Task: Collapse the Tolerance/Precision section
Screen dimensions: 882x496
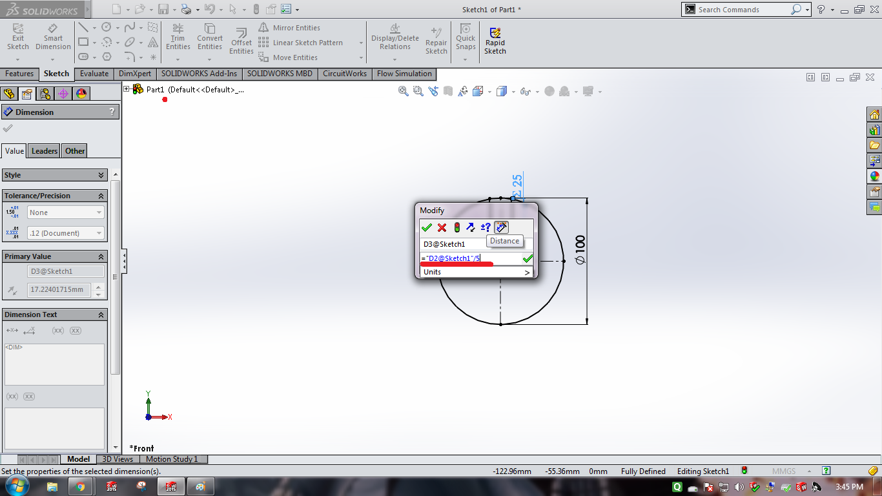Action: 101,196
